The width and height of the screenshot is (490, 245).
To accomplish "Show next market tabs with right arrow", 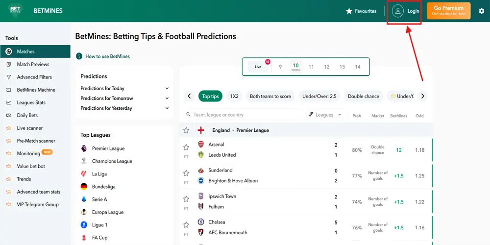I will [422, 96].
